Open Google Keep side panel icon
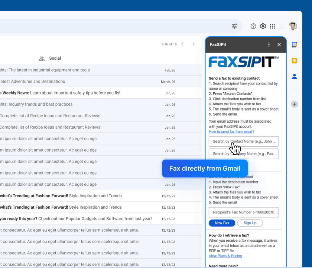This screenshot has width=312, height=268. (x=294, y=60)
